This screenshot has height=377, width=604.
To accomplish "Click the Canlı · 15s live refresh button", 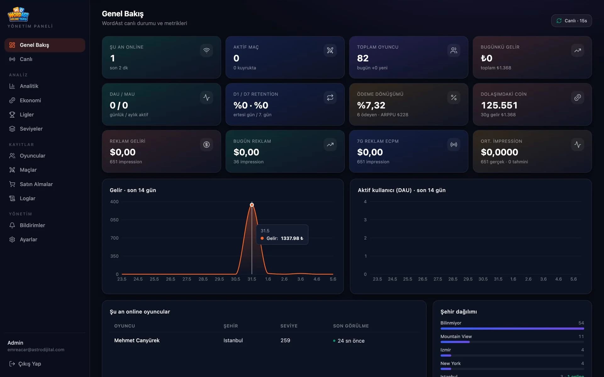I will tap(571, 21).
